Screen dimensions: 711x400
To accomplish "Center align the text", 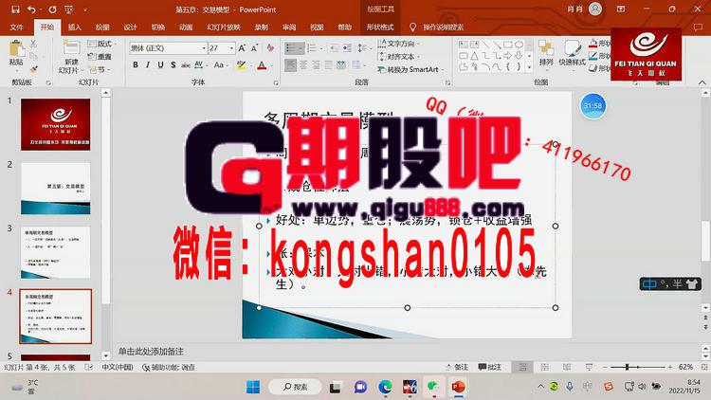I will pos(303,65).
